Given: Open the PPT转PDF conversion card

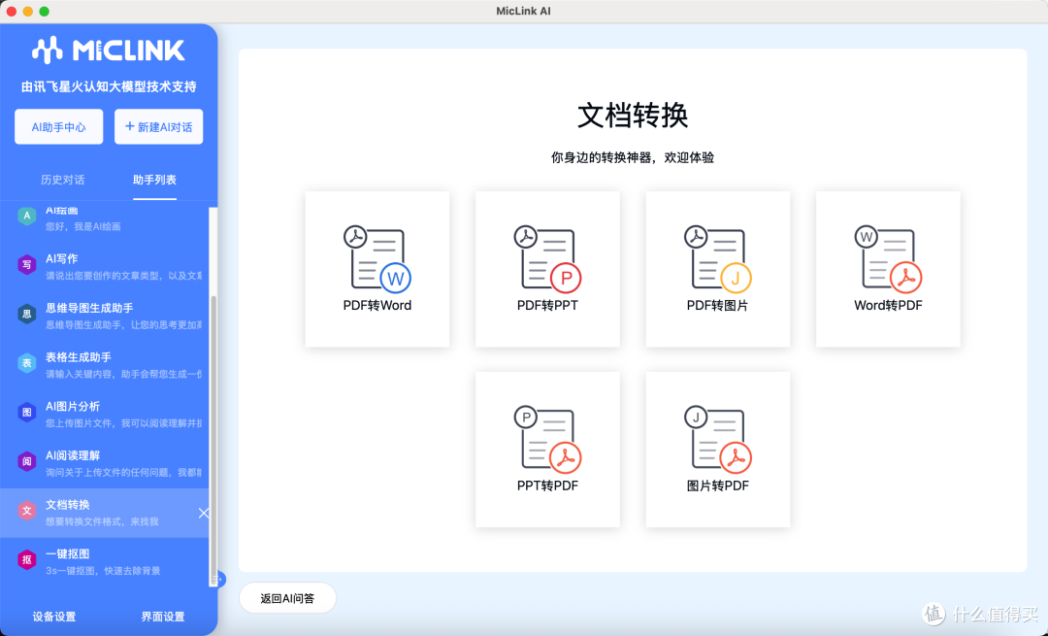Looking at the screenshot, I should (x=547, y=450).
